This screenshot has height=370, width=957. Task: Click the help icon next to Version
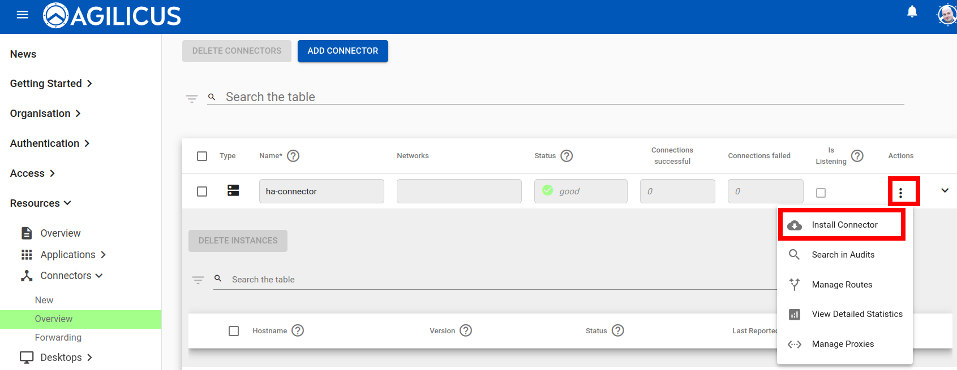pos(466,330)
